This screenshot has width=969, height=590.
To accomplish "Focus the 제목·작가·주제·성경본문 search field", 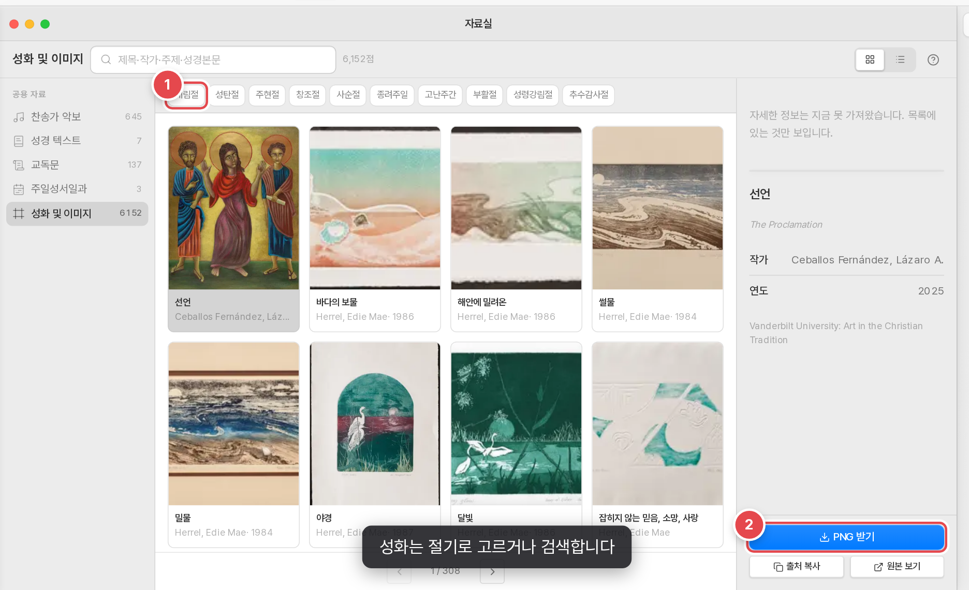I will point(213,60).
